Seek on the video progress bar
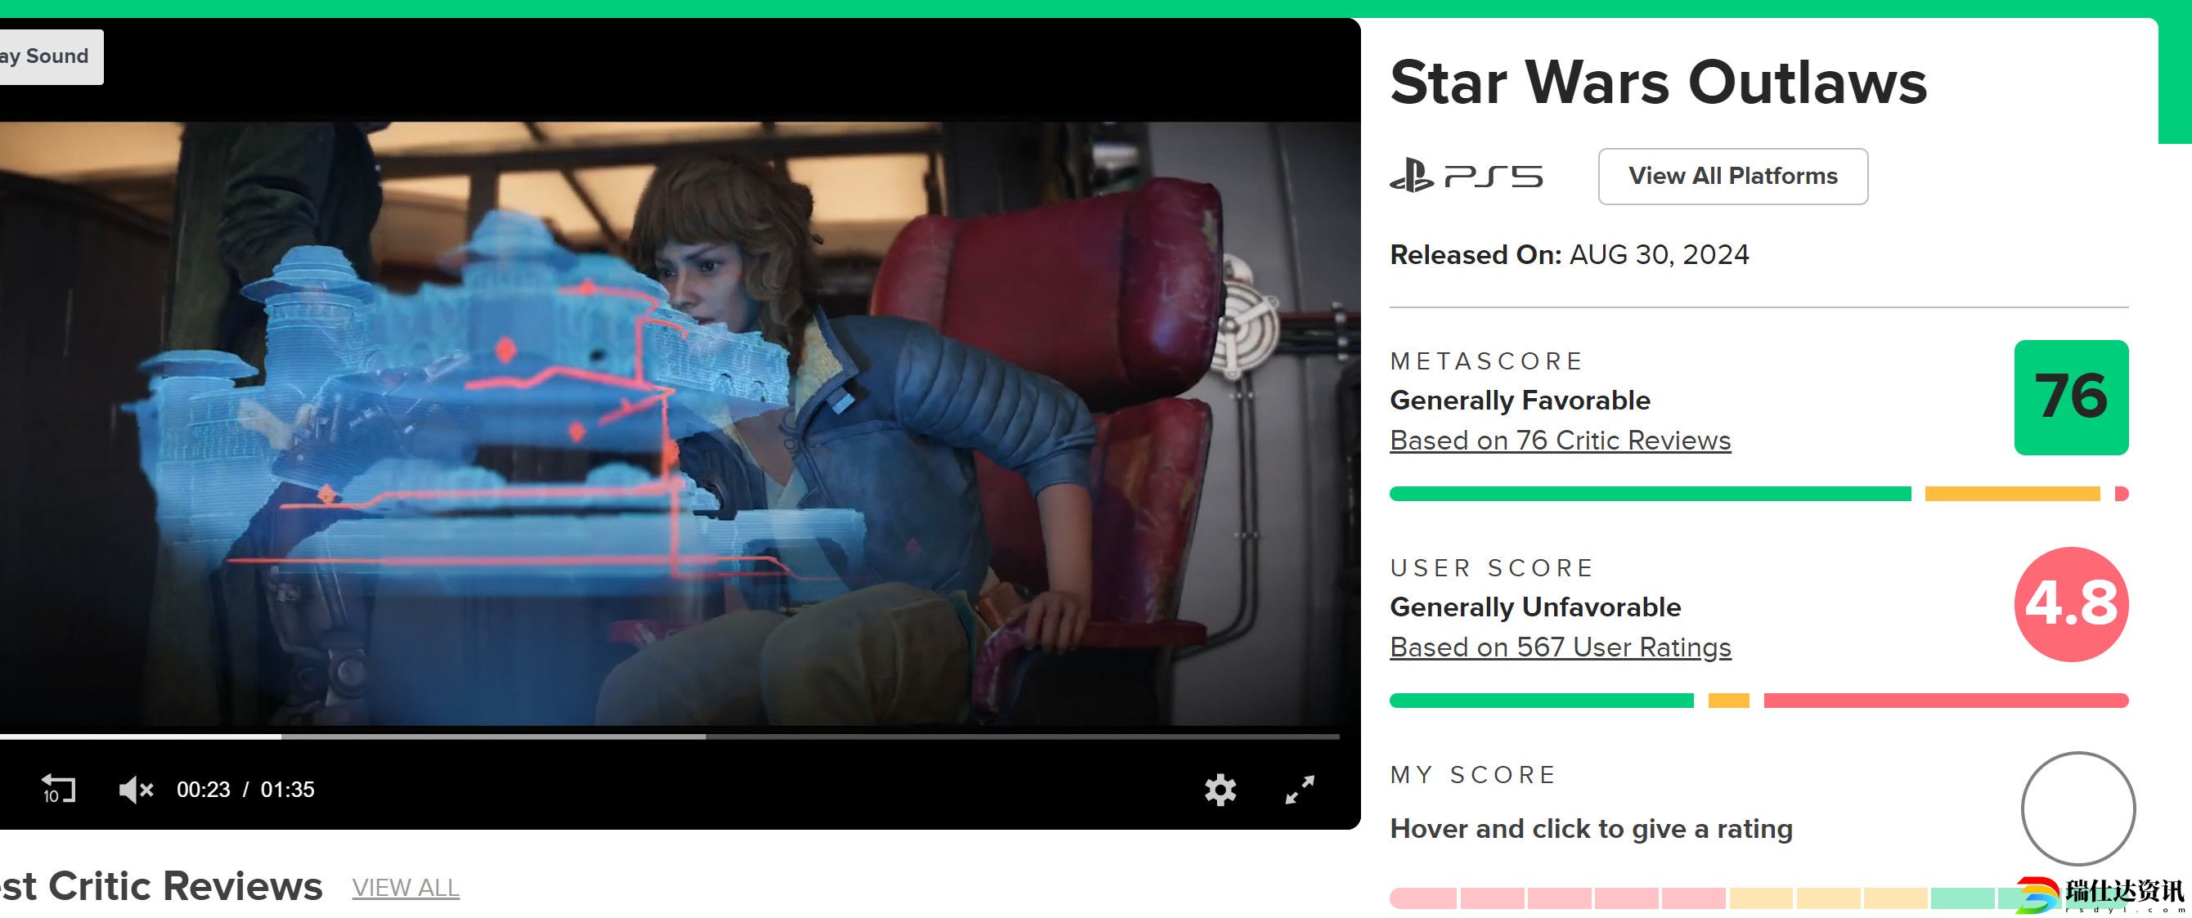 point(669,736)
